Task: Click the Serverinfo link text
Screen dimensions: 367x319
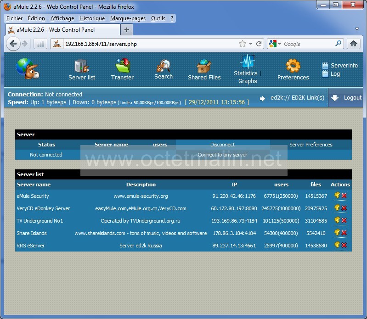Action: pyautogui.click(x=344, y=65)
